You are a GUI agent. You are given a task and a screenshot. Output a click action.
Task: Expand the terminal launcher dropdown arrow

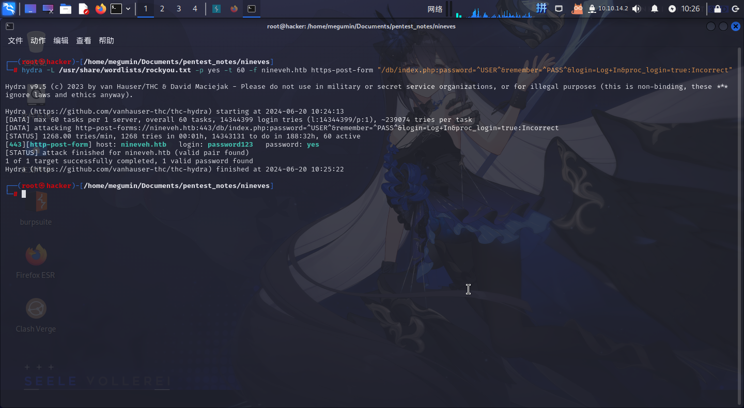pos(128,9)
